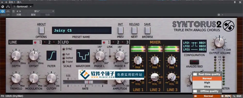Click the 复制 copy button

click(x=33, y=15)
